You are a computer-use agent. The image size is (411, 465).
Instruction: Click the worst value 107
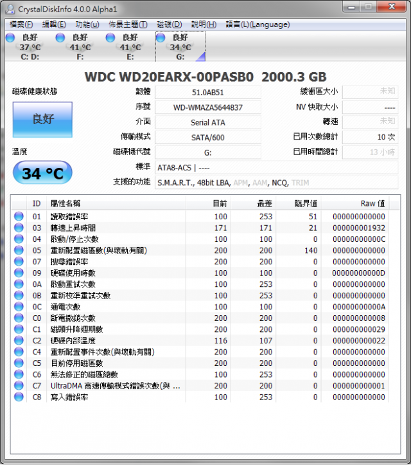click(x=266, y=340)
